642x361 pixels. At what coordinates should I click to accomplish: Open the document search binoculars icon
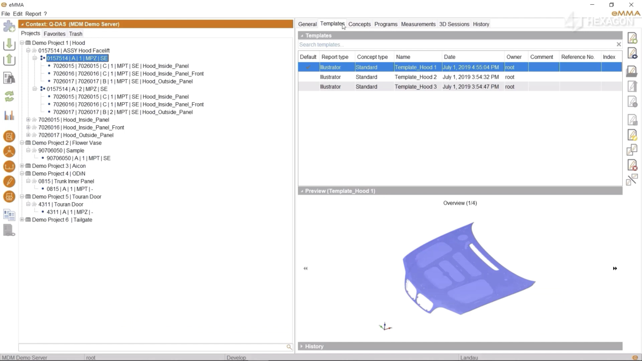click(9, 78)
